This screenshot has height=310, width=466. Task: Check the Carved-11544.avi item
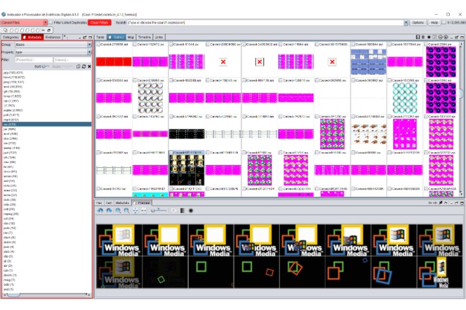click(x=171, y=44)
